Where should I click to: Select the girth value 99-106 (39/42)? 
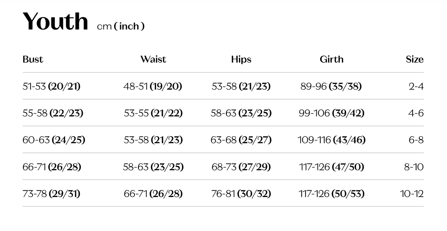tap(331, 113)
